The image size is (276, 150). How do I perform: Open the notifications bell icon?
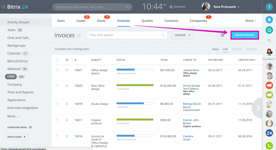point(269,19)
